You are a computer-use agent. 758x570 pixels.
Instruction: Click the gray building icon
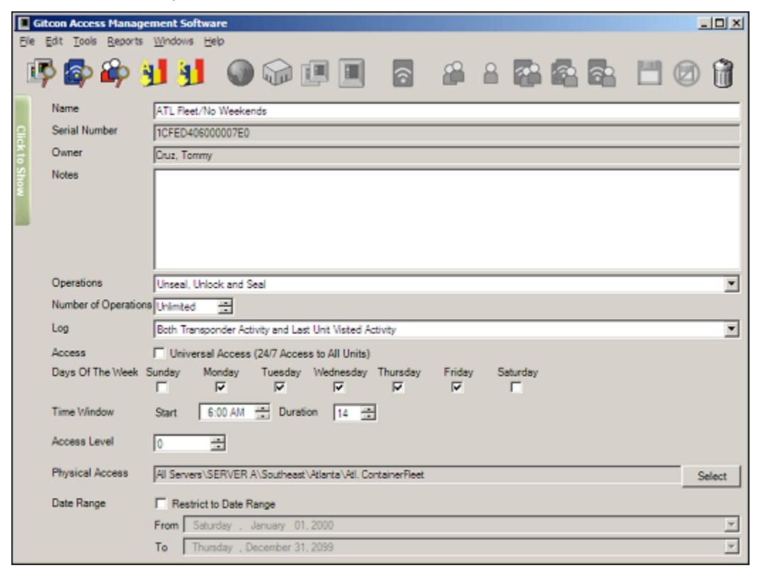tap(278, 72)
